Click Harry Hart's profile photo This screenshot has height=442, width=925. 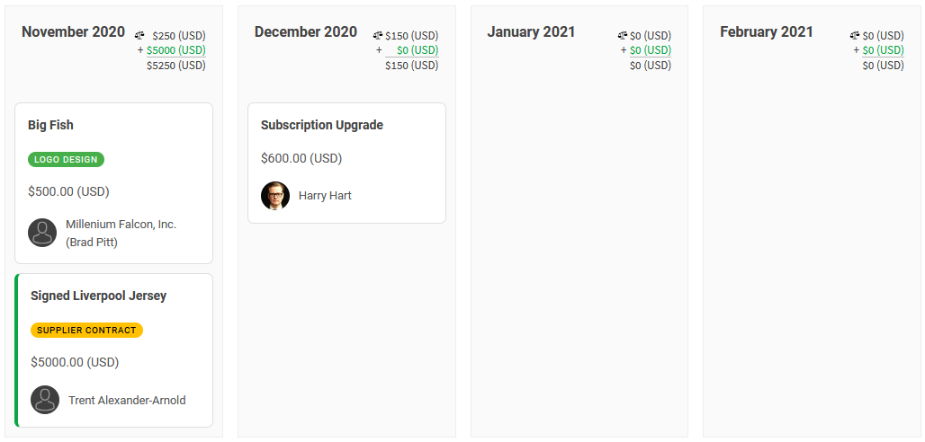click(x=275, y=196)
